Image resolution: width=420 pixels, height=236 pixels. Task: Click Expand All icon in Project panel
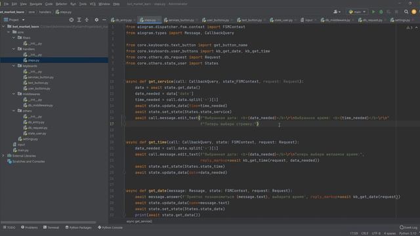coord(79,20)
